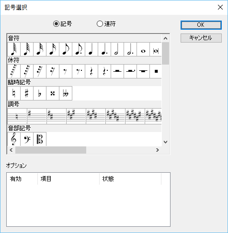This screenshot has width=228, height=233.
Task: Click the キャンセル button
Action: (201, 38)
